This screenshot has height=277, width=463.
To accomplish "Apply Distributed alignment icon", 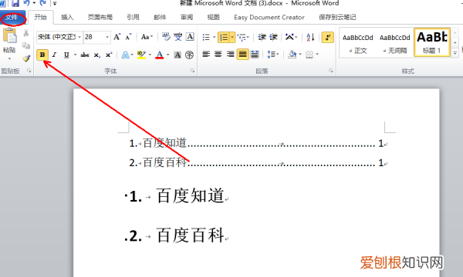I will pos(255,54).
